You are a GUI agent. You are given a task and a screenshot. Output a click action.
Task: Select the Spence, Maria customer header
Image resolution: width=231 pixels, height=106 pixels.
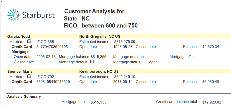click(20, 71)
